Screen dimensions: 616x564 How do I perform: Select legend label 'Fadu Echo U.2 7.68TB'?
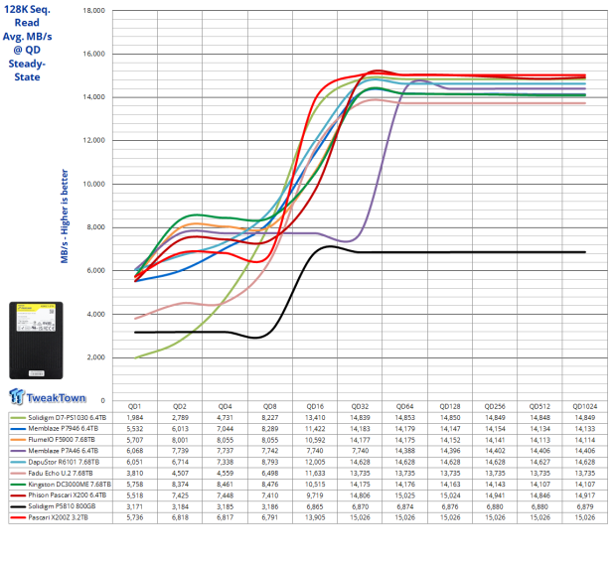(x=61, y=474)
